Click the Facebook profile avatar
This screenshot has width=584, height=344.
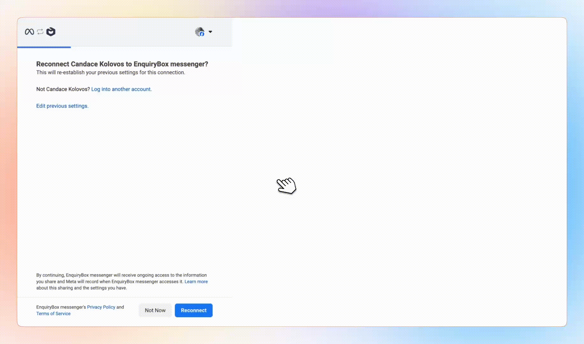point(200,32)
